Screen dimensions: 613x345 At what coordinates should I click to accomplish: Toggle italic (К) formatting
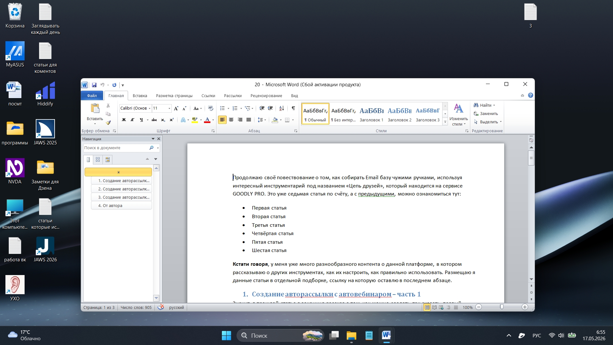pyautogui.click(x=132, y=120)
